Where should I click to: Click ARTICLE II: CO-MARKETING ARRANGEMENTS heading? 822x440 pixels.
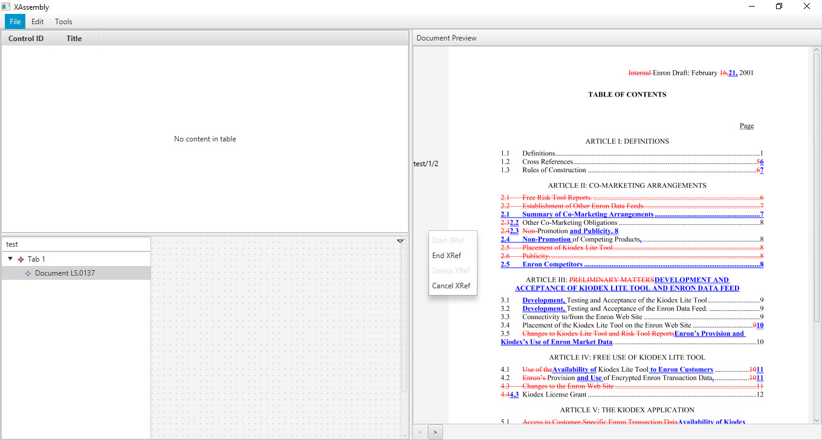coord(627,186)
